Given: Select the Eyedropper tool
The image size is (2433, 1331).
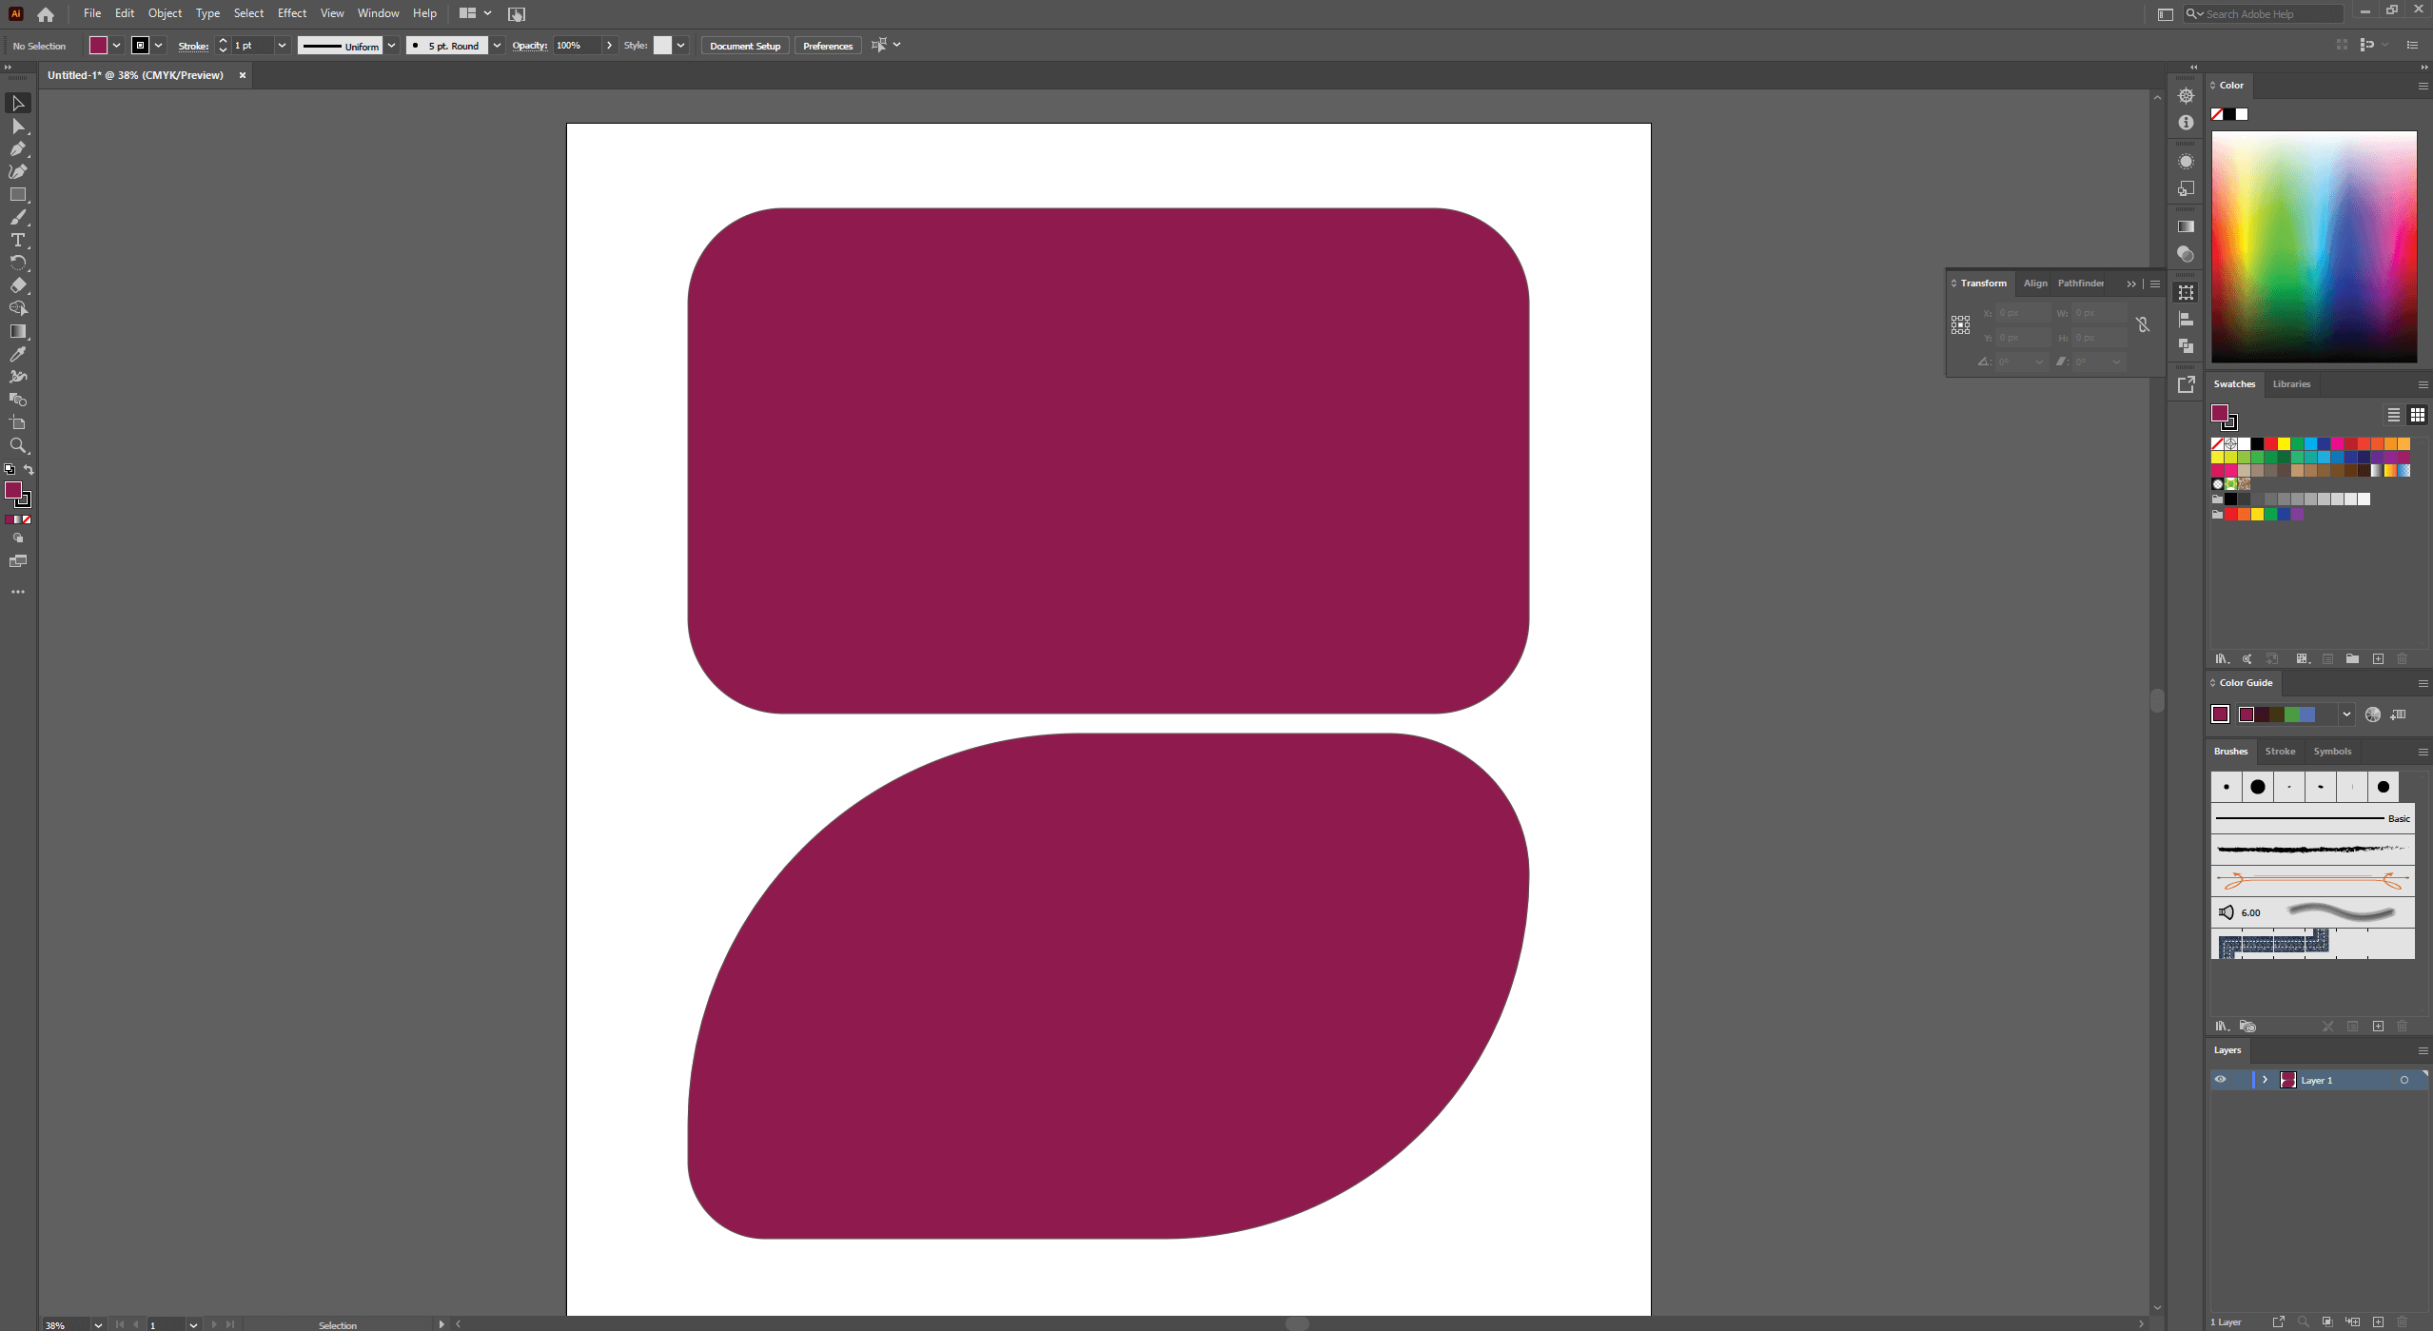Looking at the screenshot, I should [x=17, y=354].
